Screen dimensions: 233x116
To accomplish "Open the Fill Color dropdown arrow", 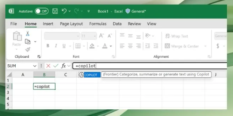I will pos(98,46).
